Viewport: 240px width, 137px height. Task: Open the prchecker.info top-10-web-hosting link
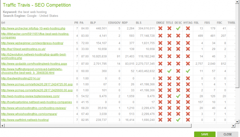pyautogui.click(x=33, y=28)
